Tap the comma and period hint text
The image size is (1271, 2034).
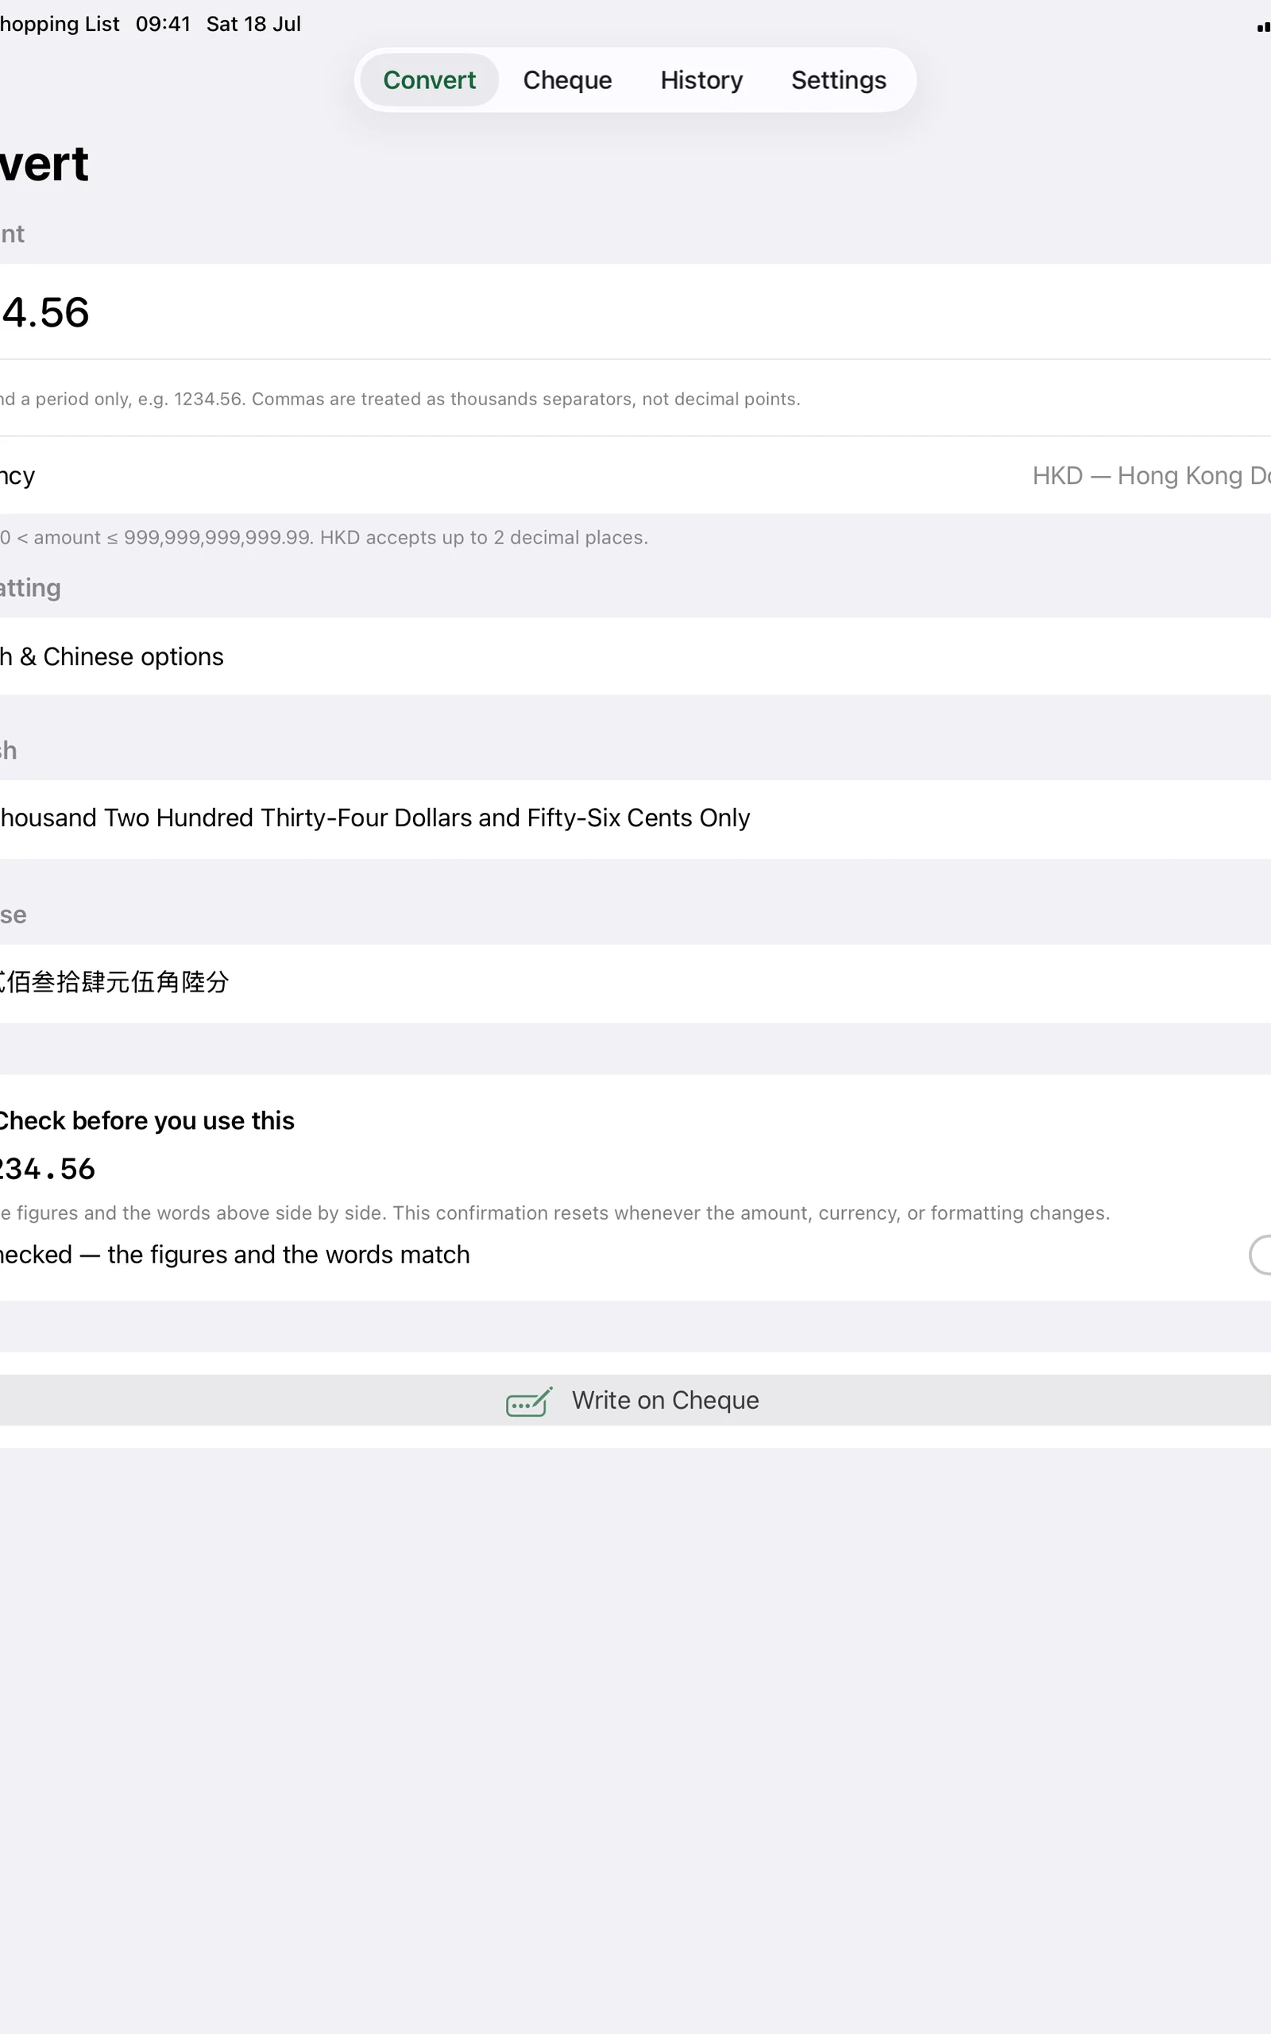(400, 399)
